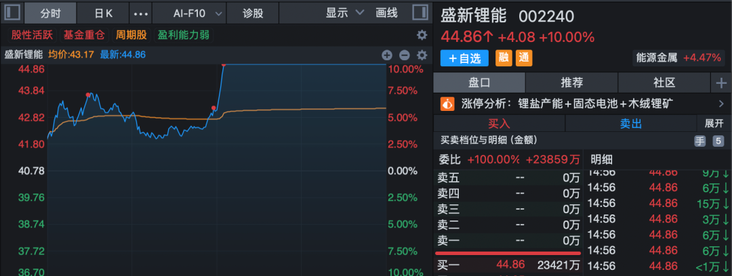Image resolution: width=732 pixels, height=276 pixels.
Task: Add a new panel tab with plus
Action: pos(721,83)
